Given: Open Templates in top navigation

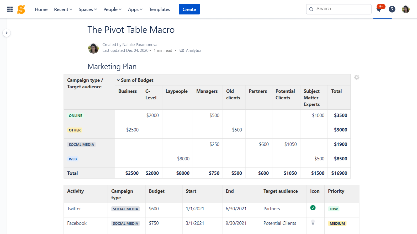Looking at the screenshot, I should tap(160, 9).
